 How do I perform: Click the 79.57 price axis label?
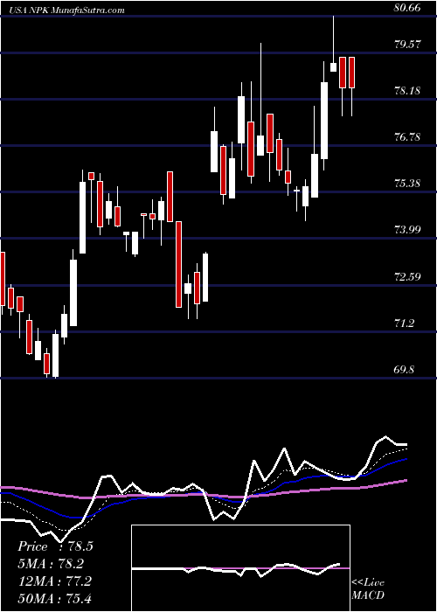pos(407,45)
